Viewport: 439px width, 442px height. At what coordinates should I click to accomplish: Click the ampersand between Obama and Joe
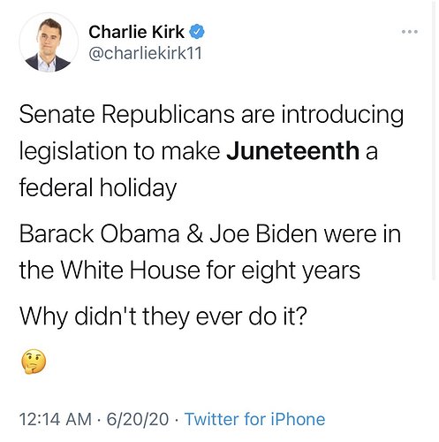click(194, 234)
